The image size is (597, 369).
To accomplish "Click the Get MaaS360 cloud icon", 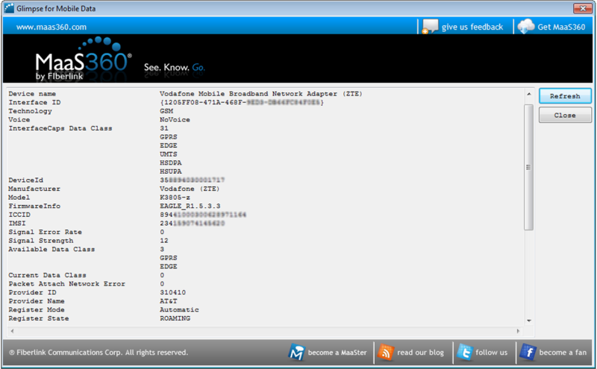I will pos(526,27).
